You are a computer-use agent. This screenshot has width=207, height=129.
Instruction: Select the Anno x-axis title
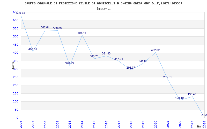(201, 126)
